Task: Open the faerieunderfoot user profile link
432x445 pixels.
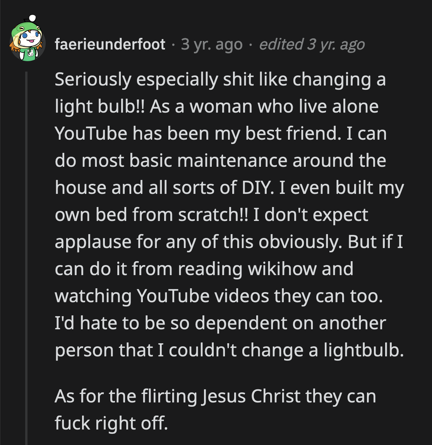Action: [x=110, y=44]
